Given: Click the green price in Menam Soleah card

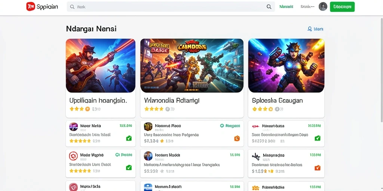Looking at the screenshot, I should 235,187.
